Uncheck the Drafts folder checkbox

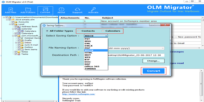click(x=19, y=40)
